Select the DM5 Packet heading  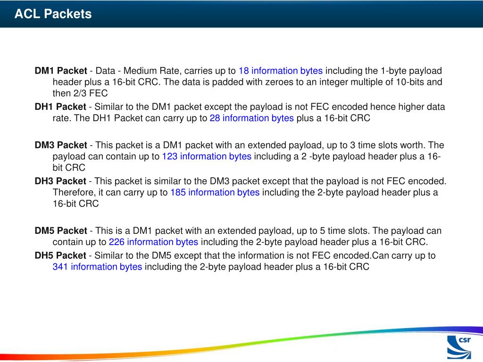point(61,230)
